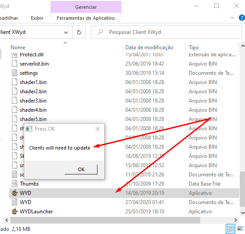Viewport: 245px width, 234px height.
Task: Switch to details view in status bar
Action: pyautogui.click(x=231, y=229)
